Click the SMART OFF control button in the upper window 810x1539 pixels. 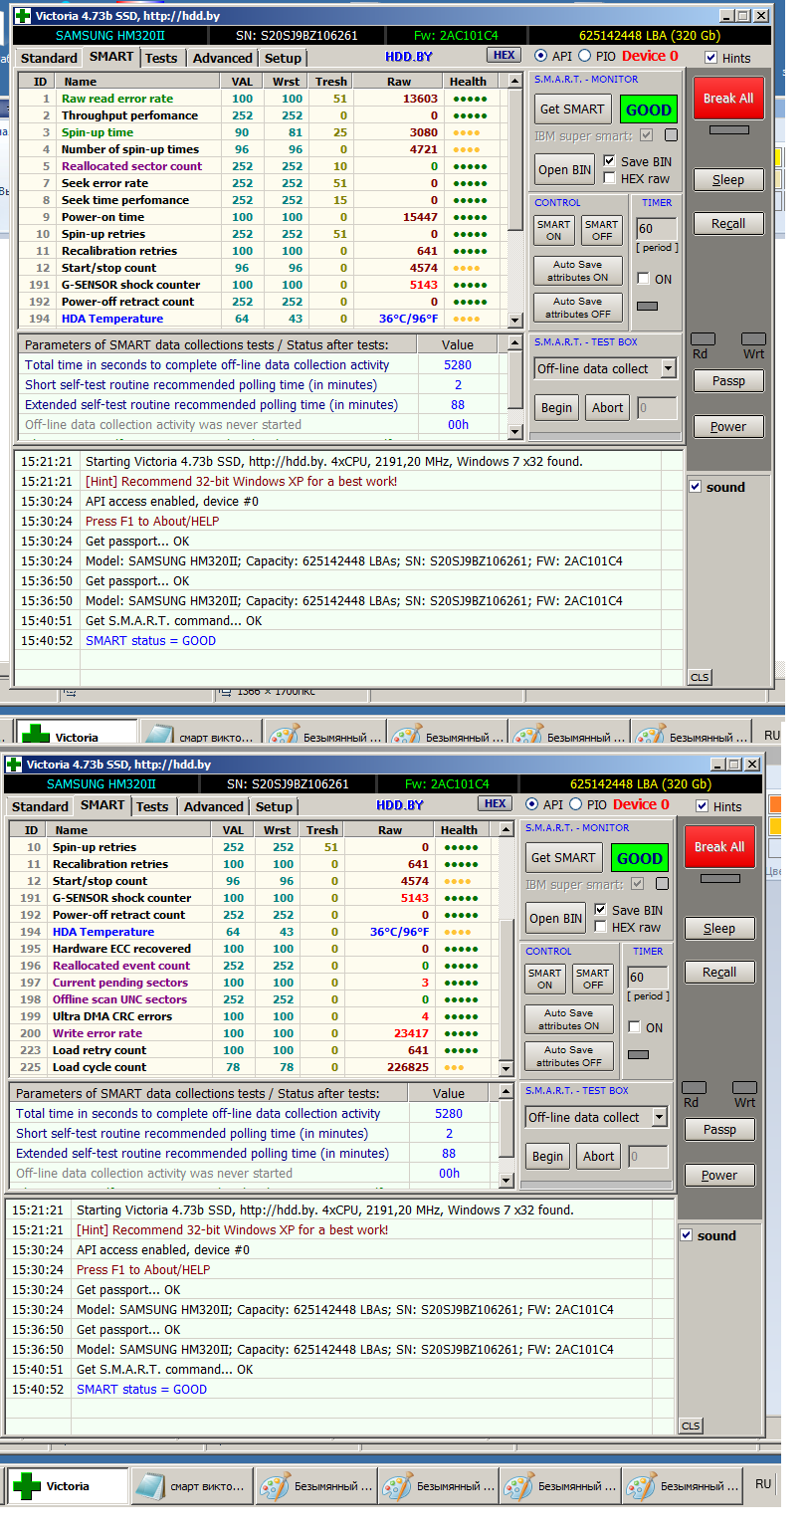(602, 231)
